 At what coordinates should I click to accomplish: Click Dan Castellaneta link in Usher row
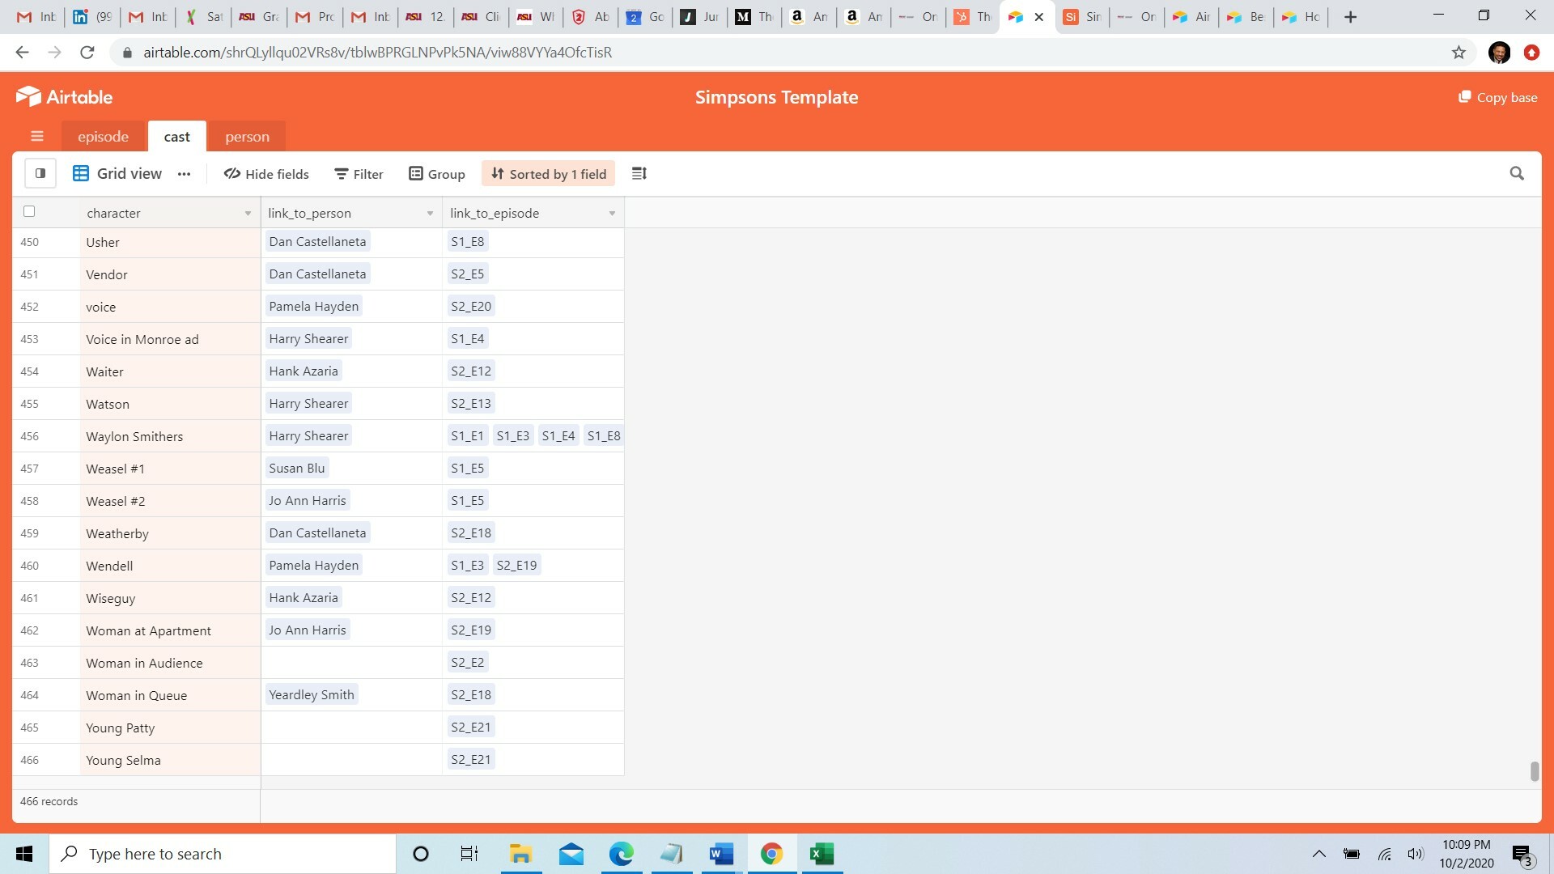coord(317,241)
